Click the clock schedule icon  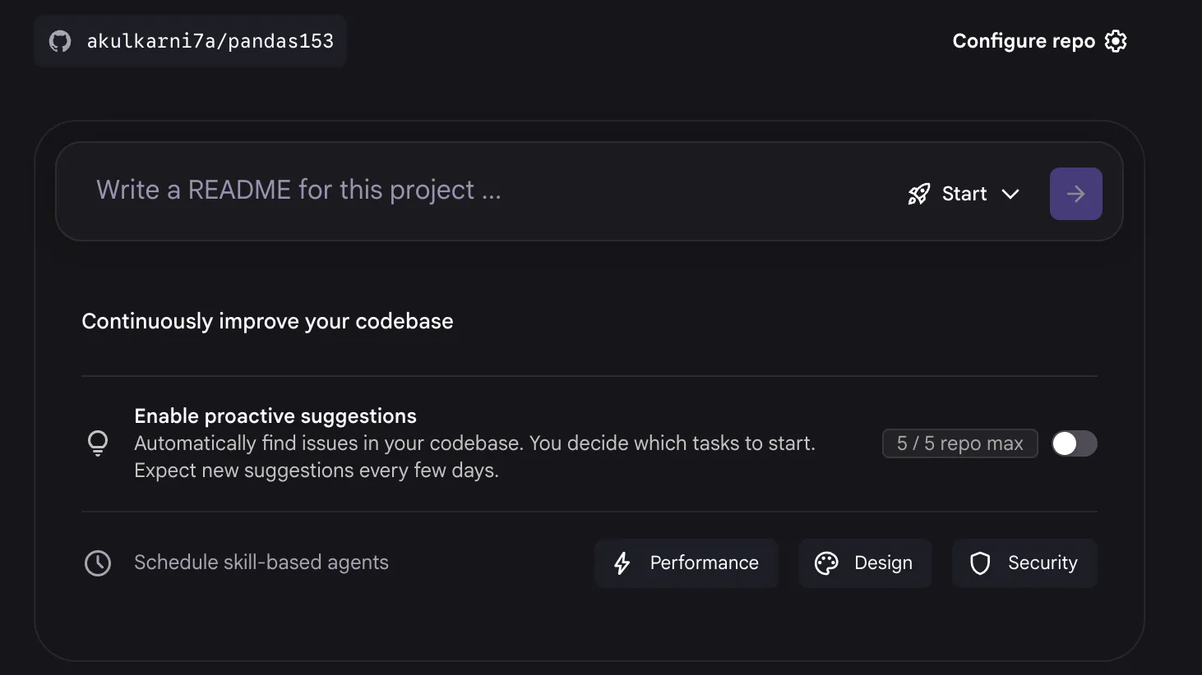point(98,563)
